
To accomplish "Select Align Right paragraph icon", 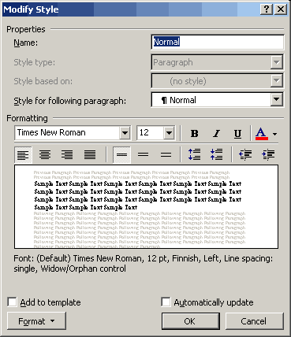I will (x=67, y=154).
